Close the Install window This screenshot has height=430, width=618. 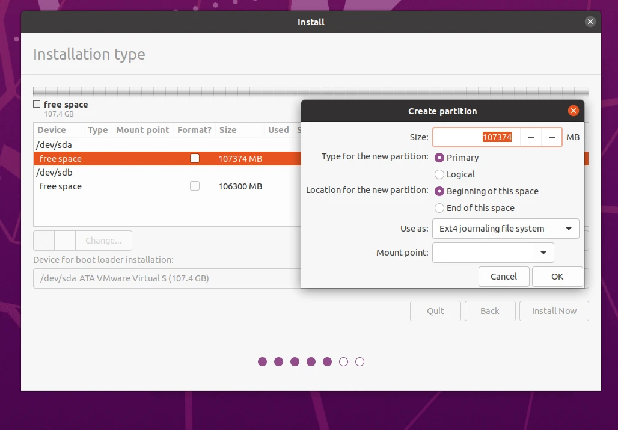click(x=590, y=22)
